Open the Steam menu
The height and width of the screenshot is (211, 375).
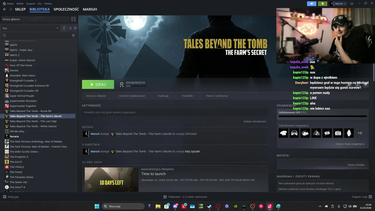pyautogui.click(x=8, y=4)
